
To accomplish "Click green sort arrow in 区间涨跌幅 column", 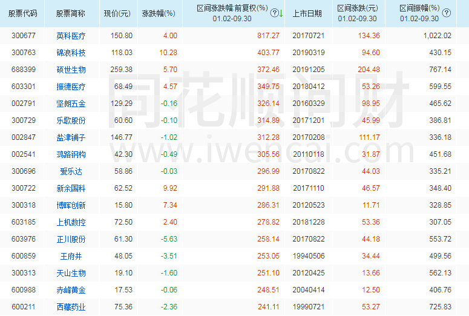I will (281, 13).
